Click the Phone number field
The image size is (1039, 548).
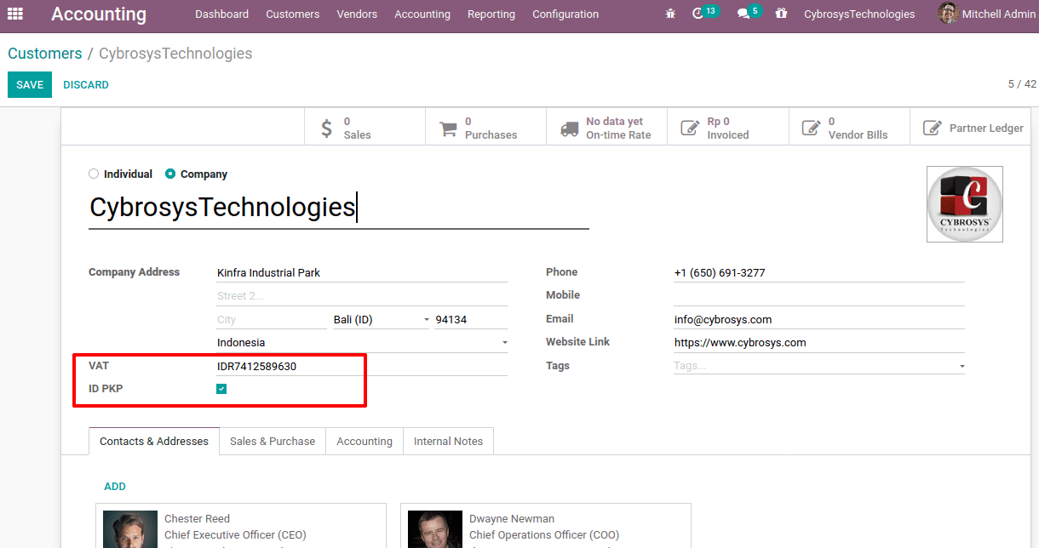tap(819, 273)
